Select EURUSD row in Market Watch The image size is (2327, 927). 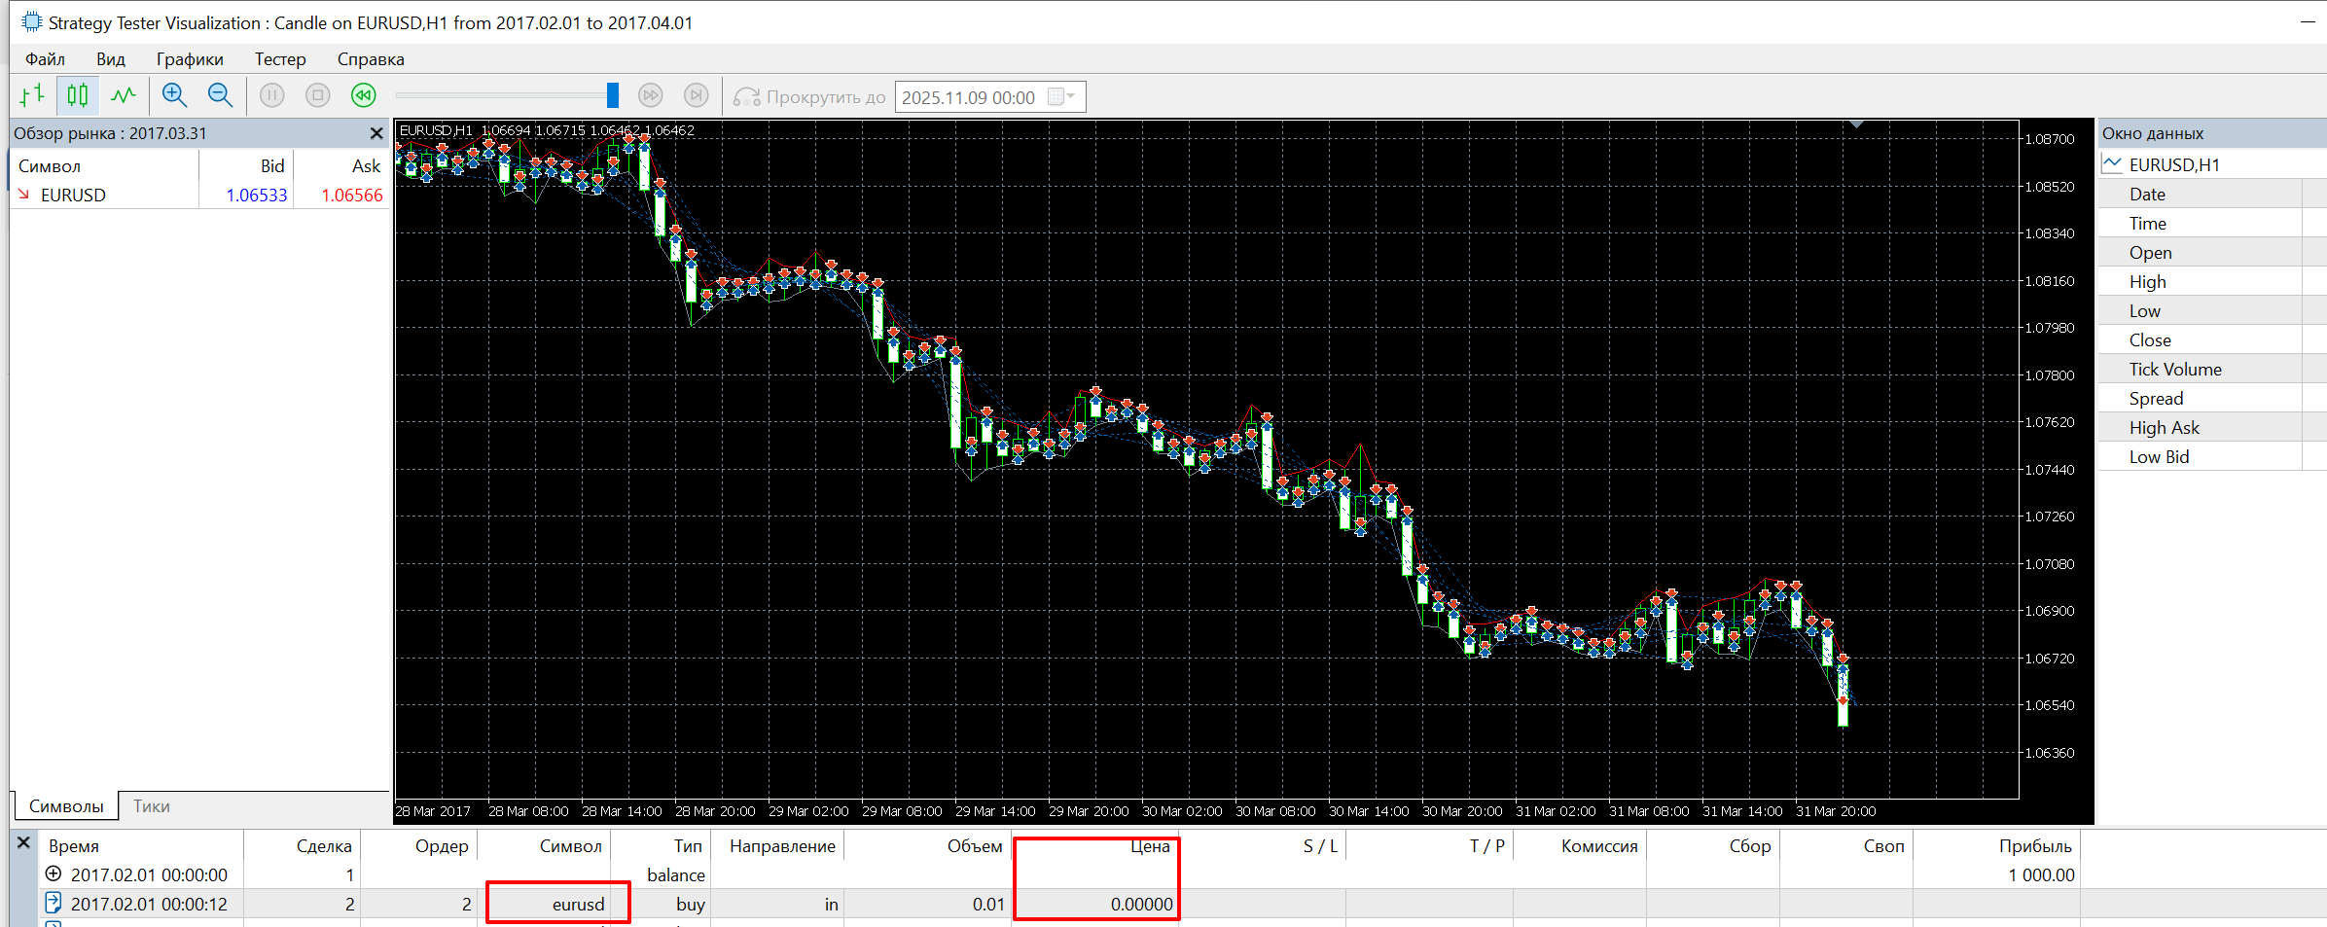click(x=200, y=196)
